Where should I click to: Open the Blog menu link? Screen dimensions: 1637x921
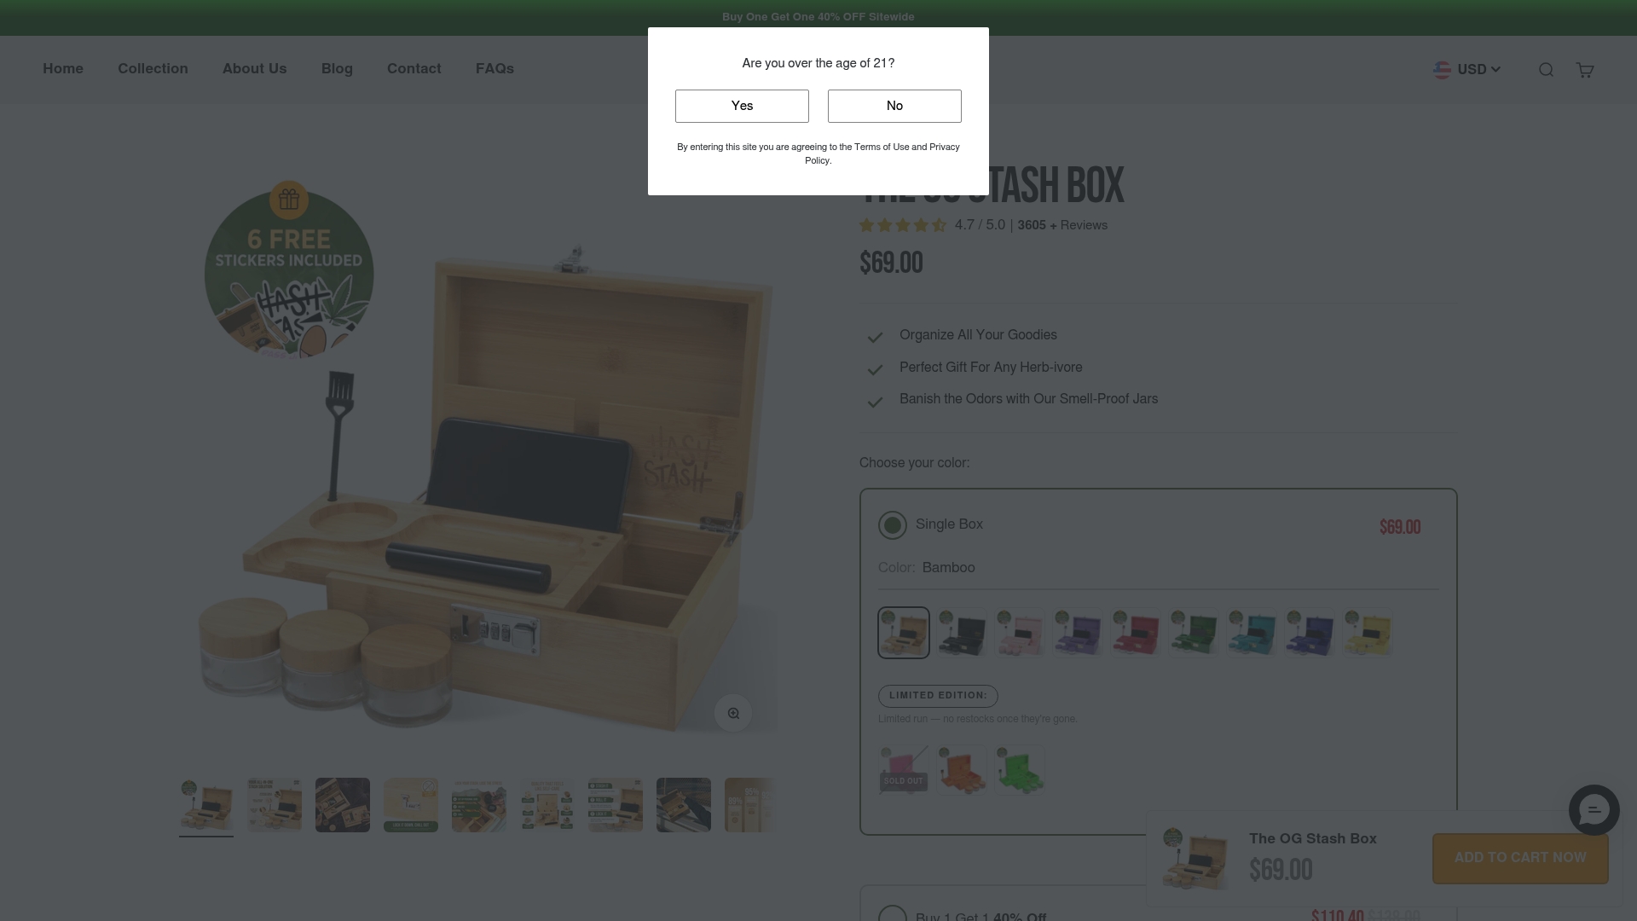[x=337, y=69]
